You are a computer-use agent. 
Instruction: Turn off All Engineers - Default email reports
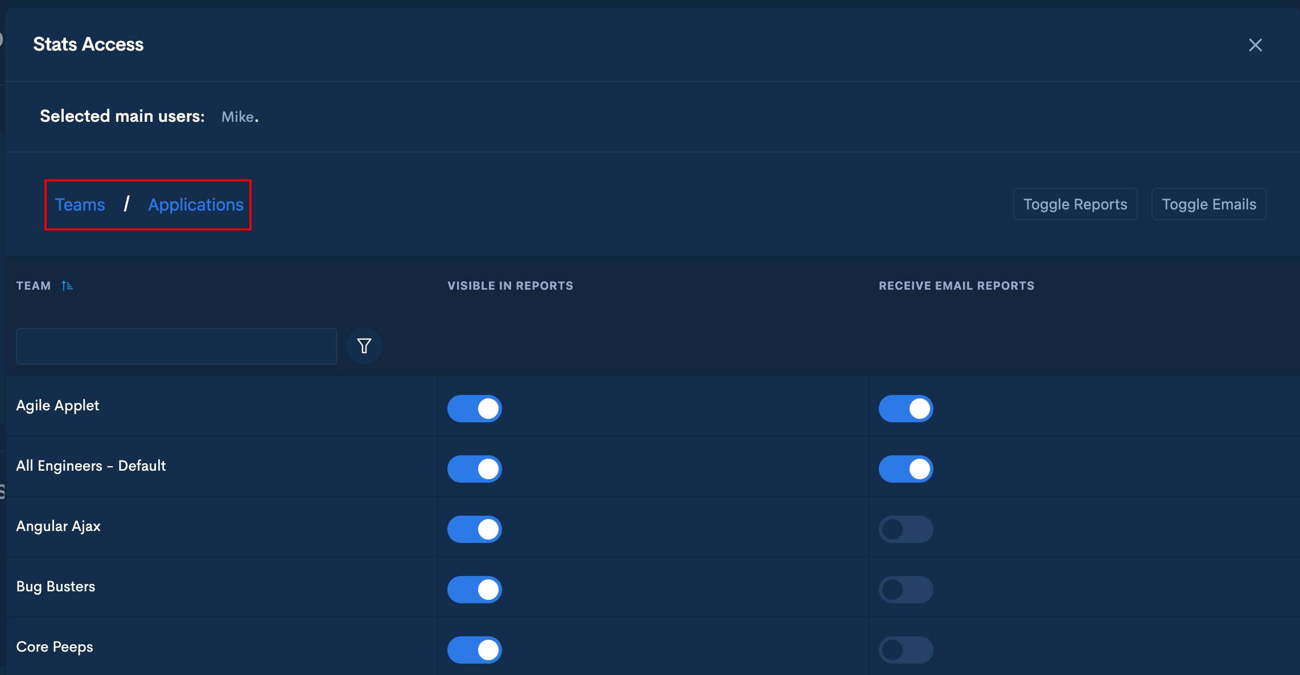click(x=906, y=469)
